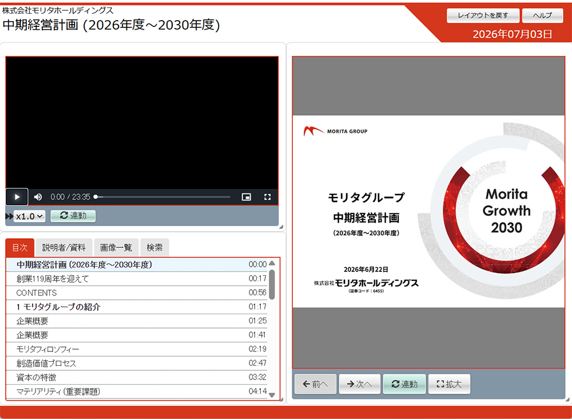572x419 pixels.
Task: Click レイアウトを戻す button
Action: coord(483,15)
